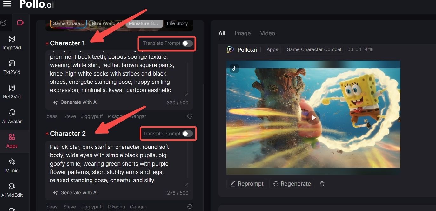The height and width of the screenshot is (211, 436).
Task: Pick the Steve idea under Character 2
Action: (x=70, y=207)
